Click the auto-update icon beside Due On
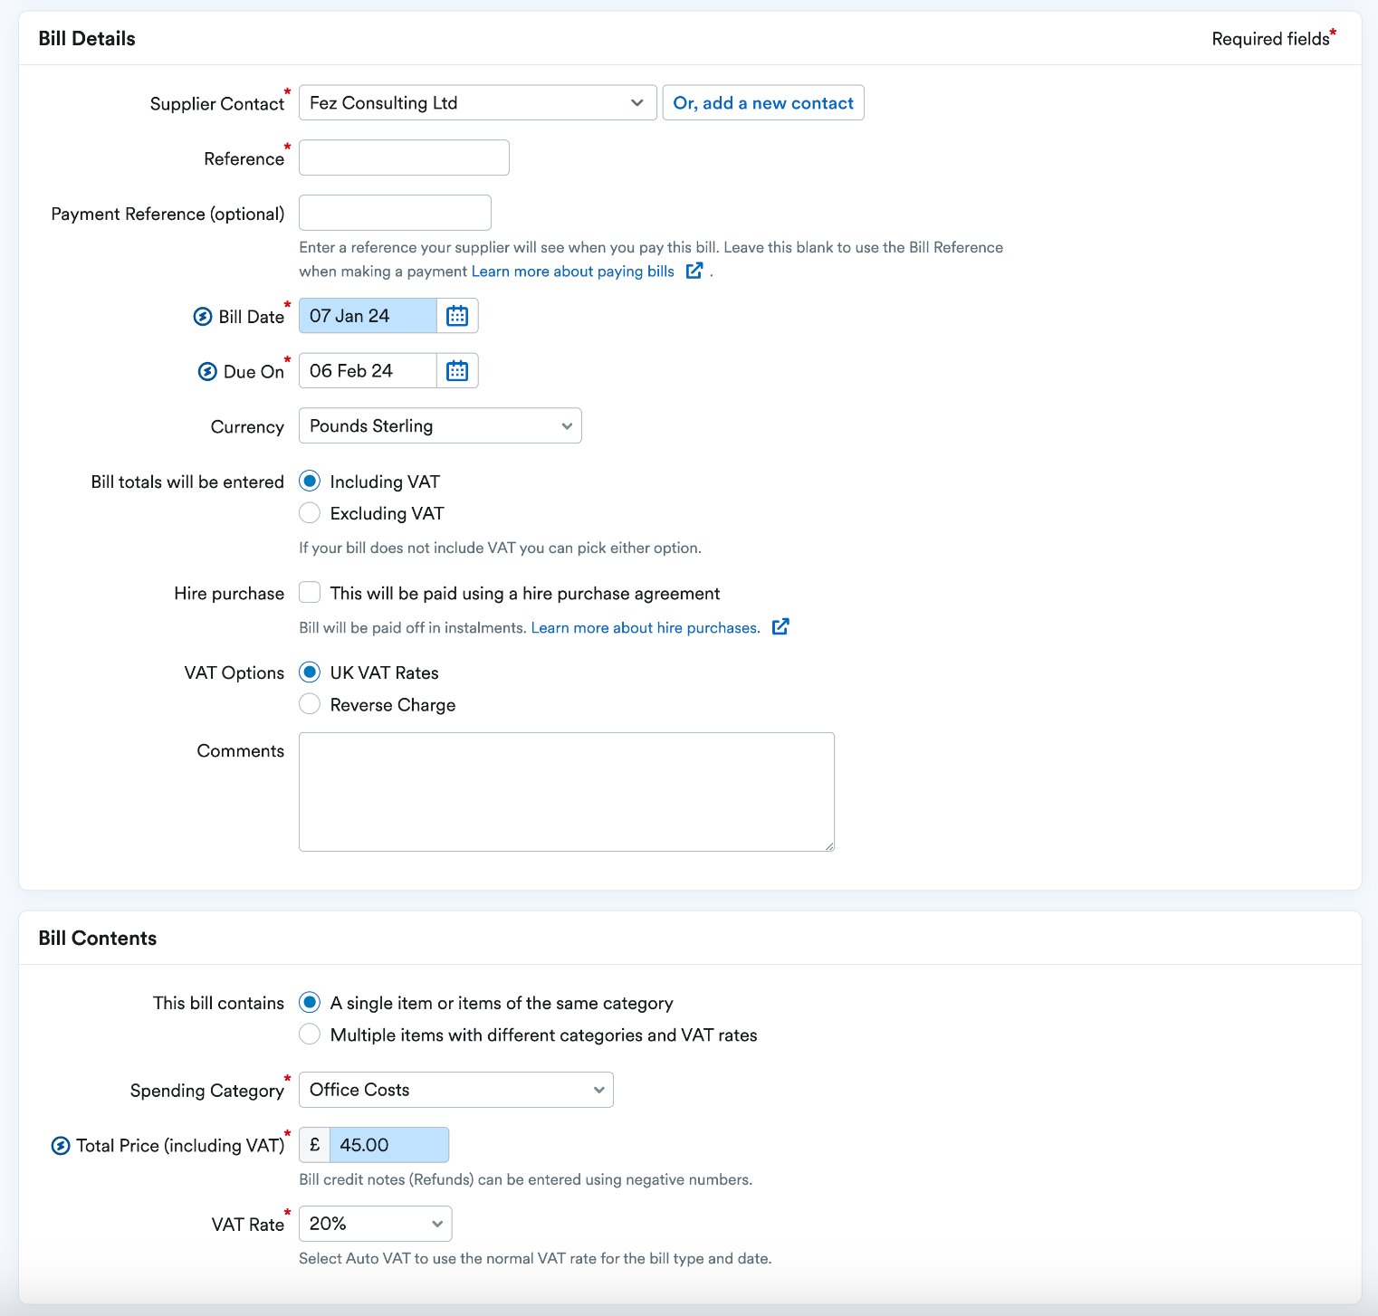 206,371
